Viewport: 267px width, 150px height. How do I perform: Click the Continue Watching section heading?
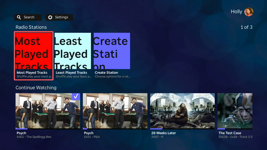(x=36, y=87)
